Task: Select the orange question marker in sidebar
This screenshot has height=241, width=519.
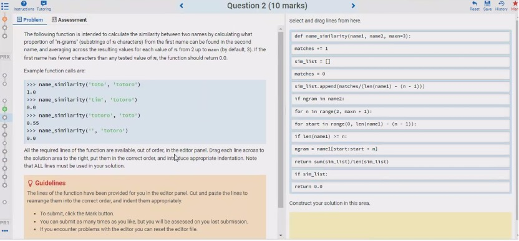Action: click(x=4, y=19)
